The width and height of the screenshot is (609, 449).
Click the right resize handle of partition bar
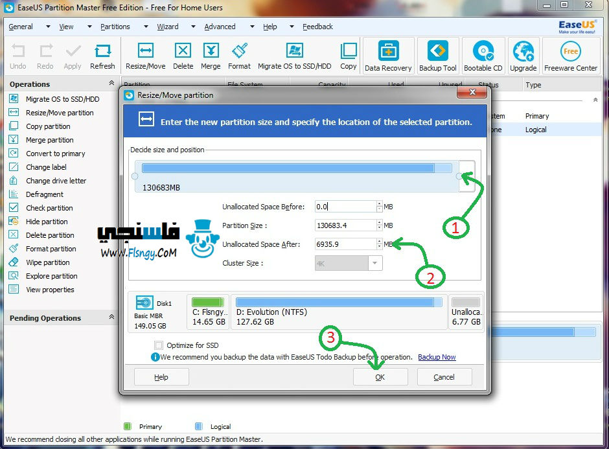[x=459, y=176]
